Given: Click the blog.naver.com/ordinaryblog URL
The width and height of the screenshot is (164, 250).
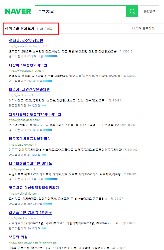Looking at the screenshot, I should (x=32, y=243).
